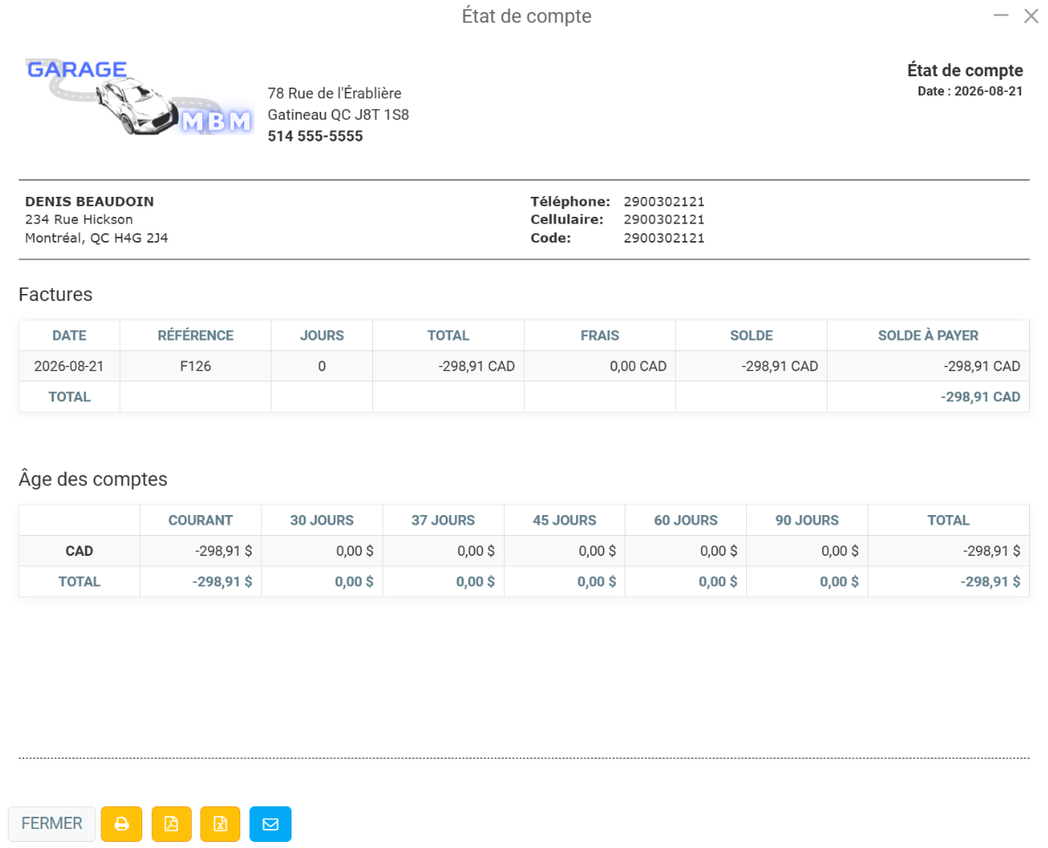Send the statement by email using envelope icon
The image size is (1048, 848).
271,824
